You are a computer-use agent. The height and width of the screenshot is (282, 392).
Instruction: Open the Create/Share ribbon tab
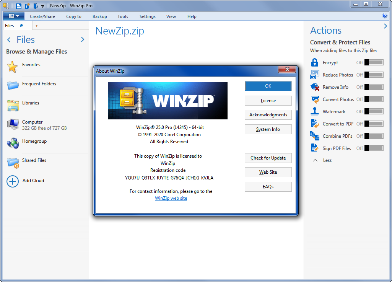[x=42, y=16]
